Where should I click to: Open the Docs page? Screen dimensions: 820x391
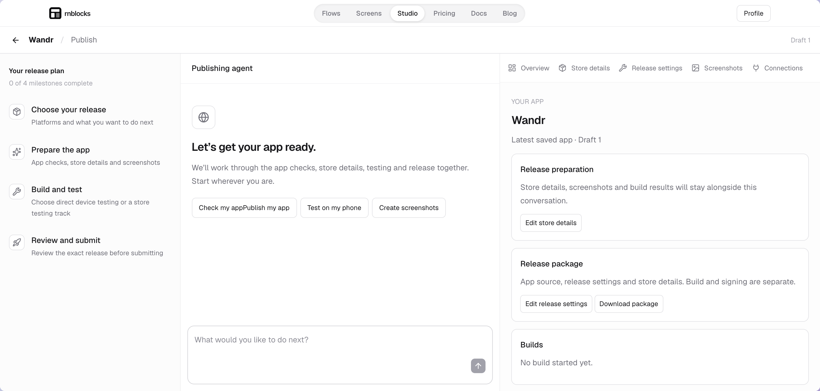point(479,13)
